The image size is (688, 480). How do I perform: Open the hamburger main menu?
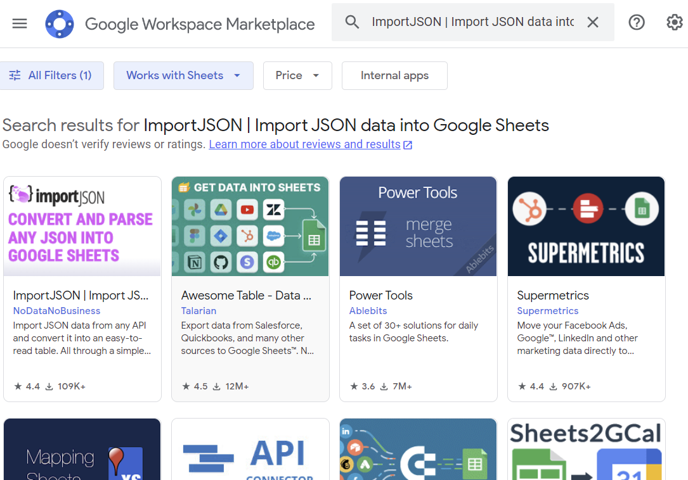(19, 23)
